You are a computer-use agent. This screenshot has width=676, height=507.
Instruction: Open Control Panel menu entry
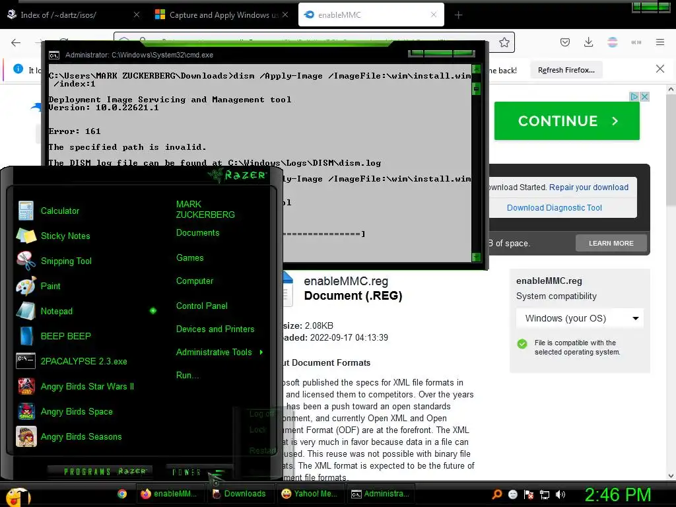202,306
